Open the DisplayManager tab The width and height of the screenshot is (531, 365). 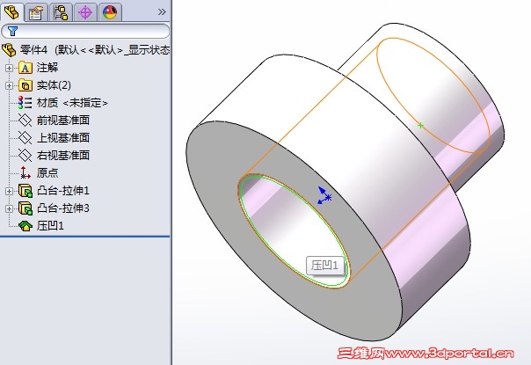tap(110, 12)
